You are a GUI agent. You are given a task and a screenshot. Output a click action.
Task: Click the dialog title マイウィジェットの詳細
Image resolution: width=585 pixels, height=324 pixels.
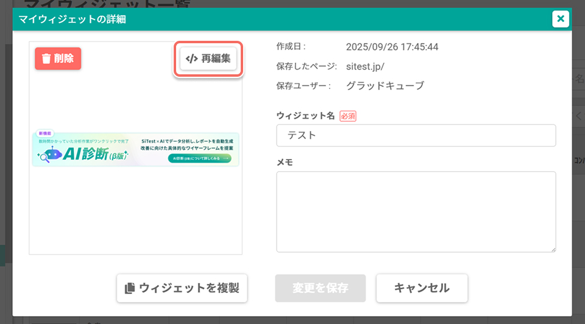pos(73,19)
